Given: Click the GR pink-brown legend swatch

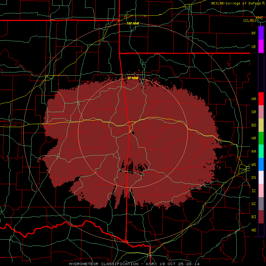Looking at the screenshot, I should click(x=261, y=112).
